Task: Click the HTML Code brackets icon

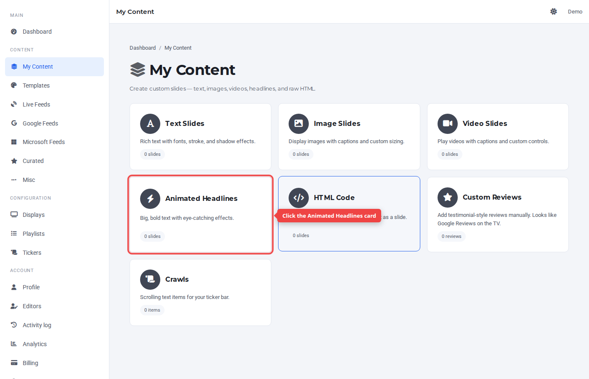Action: pyautogui.click(x=299, y=198)
